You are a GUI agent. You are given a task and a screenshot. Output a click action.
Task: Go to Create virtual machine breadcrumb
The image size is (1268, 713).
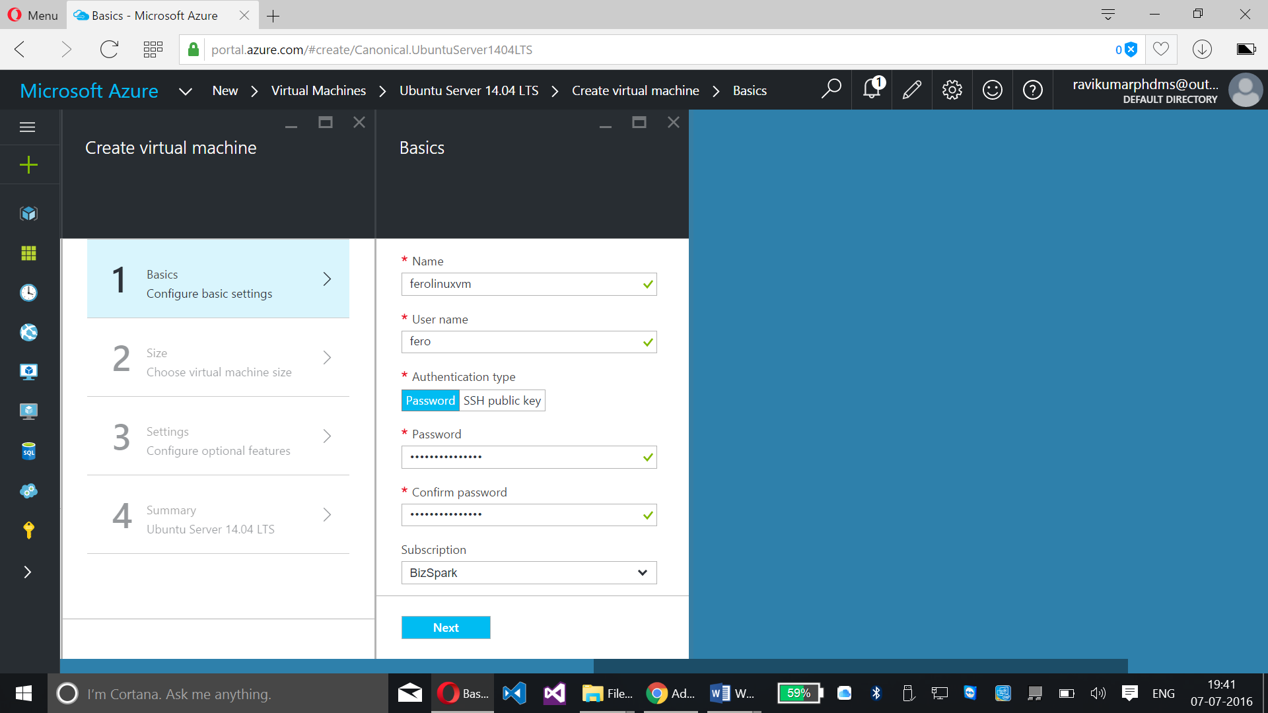tap(635, 90)
